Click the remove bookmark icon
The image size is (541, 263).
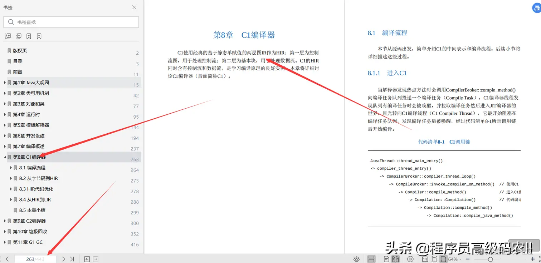point(40,36)
